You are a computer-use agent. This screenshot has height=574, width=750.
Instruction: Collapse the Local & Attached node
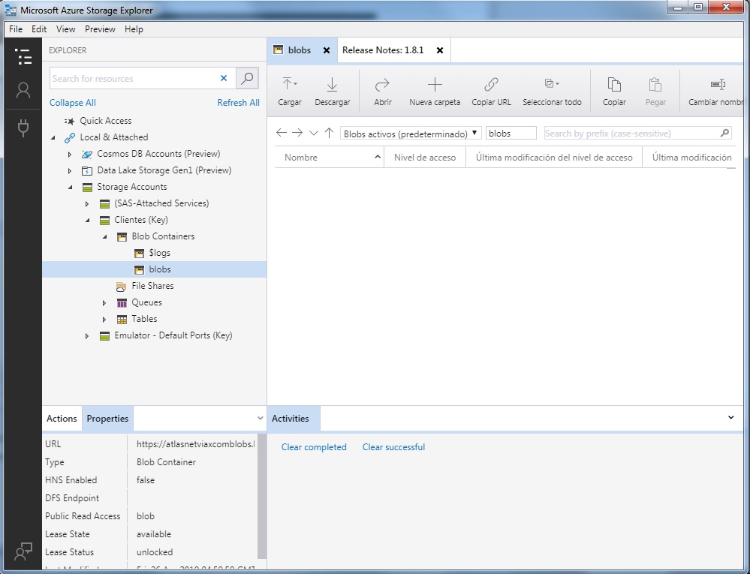click(53, 137)
